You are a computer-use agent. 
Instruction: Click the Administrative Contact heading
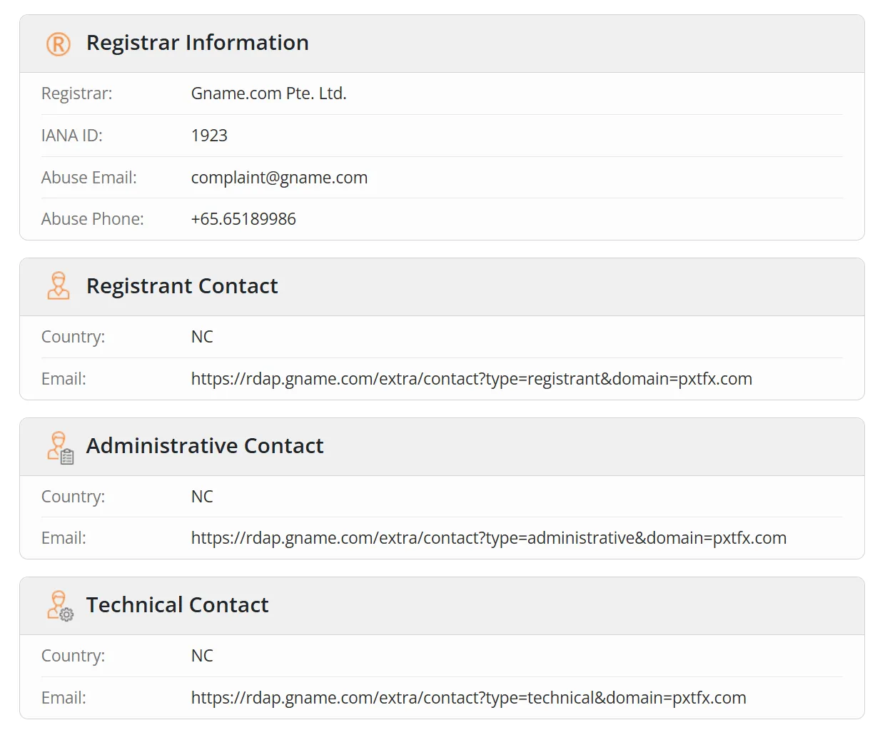pyautogui.click(x=205, y=446)
